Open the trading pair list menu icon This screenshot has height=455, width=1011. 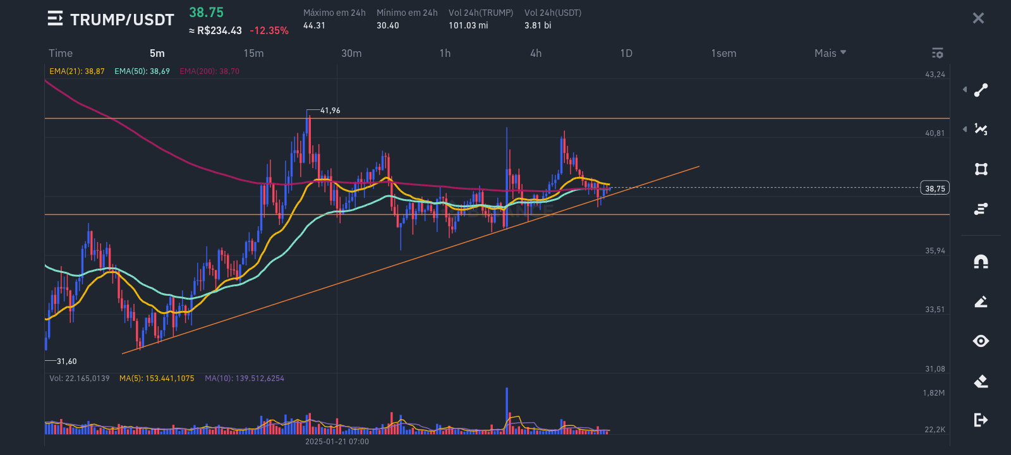55,19
